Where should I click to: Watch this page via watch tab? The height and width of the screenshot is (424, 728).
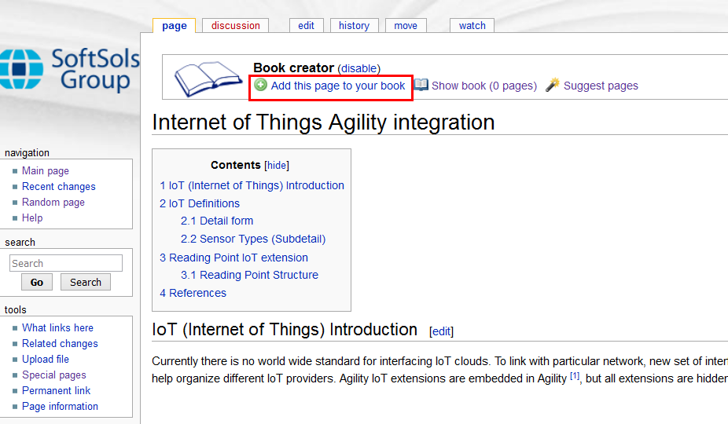pyautogui.click(x=472, y=26)
